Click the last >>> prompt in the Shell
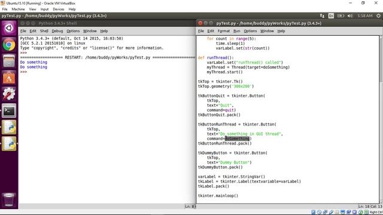 pyautogui.click(x=23, y=72)
